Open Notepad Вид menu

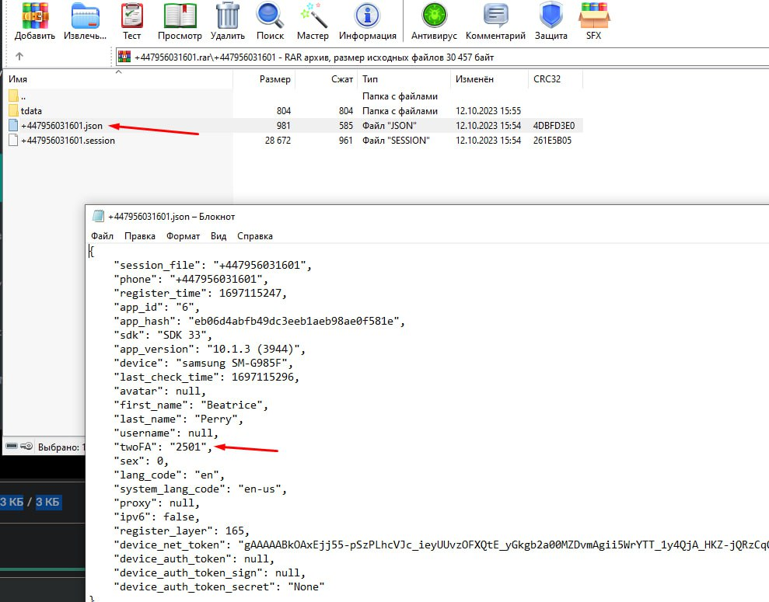218,236
